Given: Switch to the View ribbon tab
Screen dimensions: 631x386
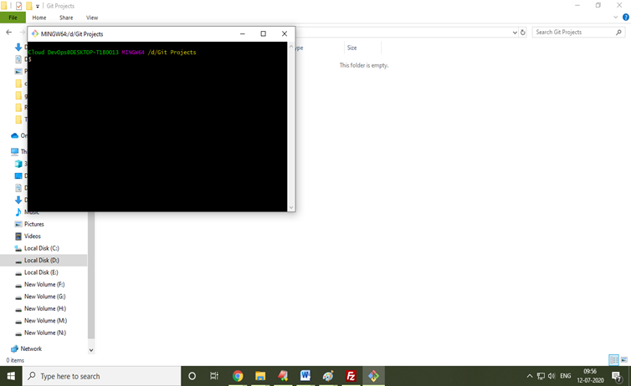Looking at the screenshot, I should pos(92,17).
